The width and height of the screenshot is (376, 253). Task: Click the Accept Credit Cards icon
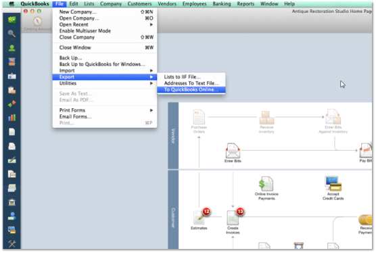(x=333, y=183)
